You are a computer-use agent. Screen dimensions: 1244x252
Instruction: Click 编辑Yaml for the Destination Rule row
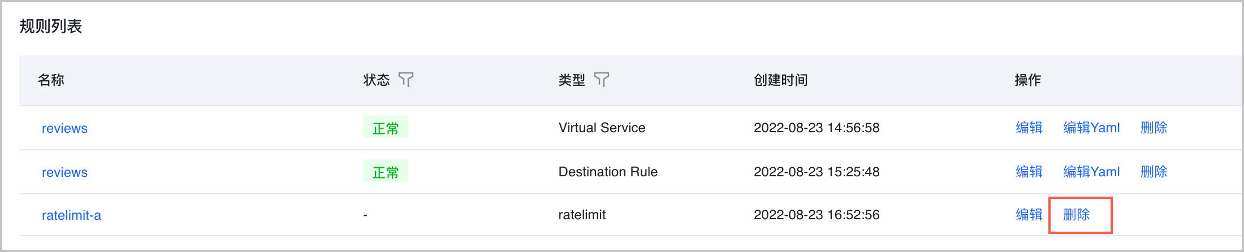click(x=1091, y=172)
